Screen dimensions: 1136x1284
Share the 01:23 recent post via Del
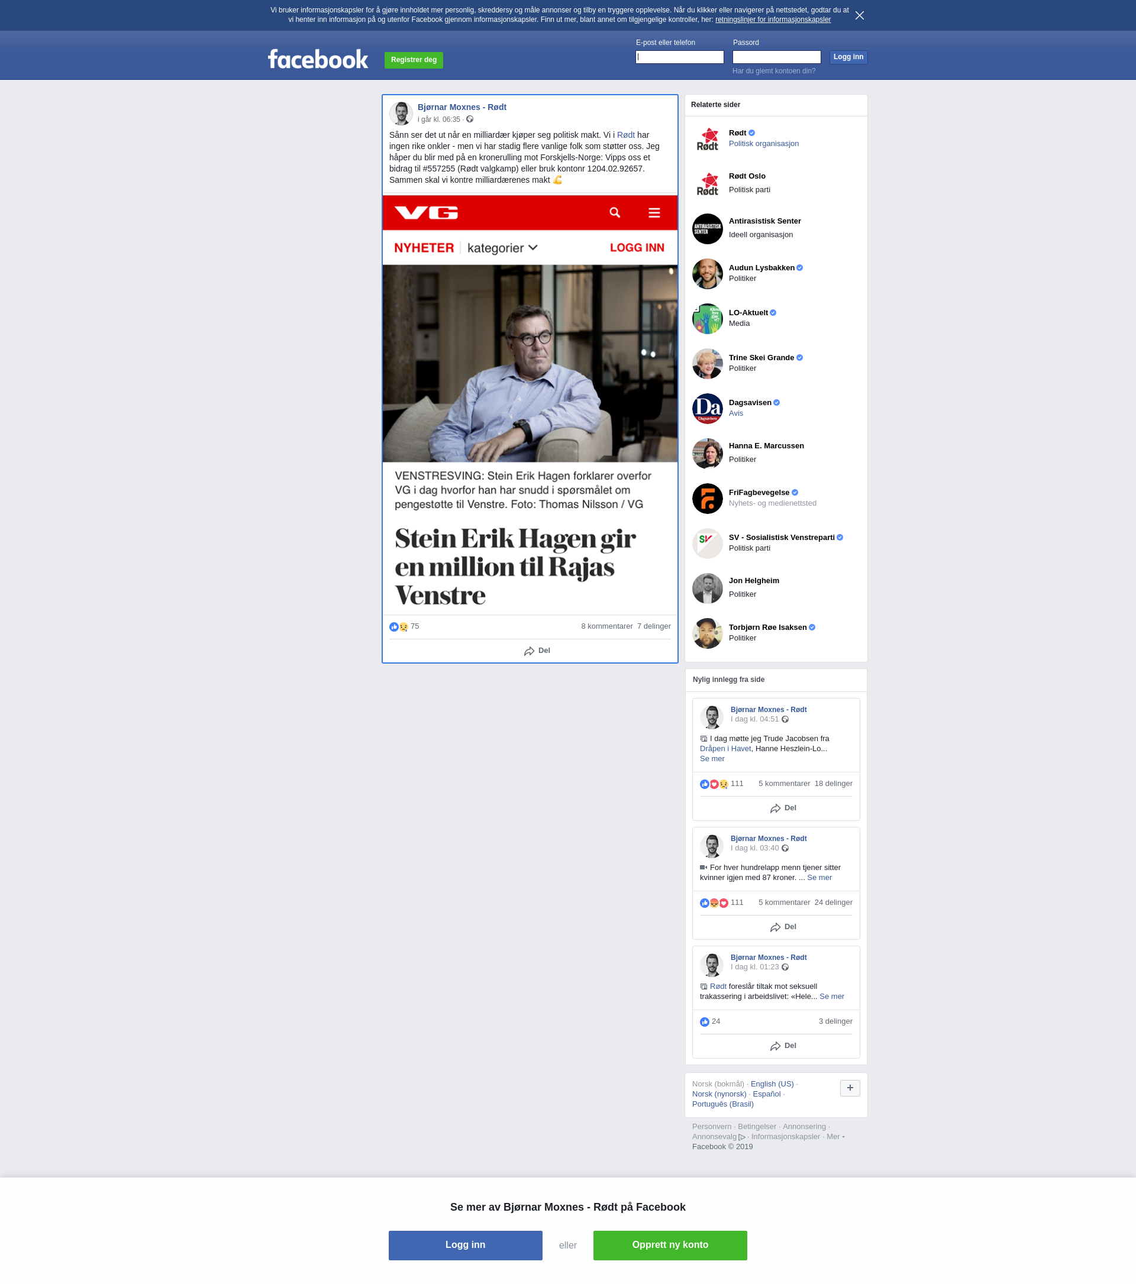coord(783,1046)
